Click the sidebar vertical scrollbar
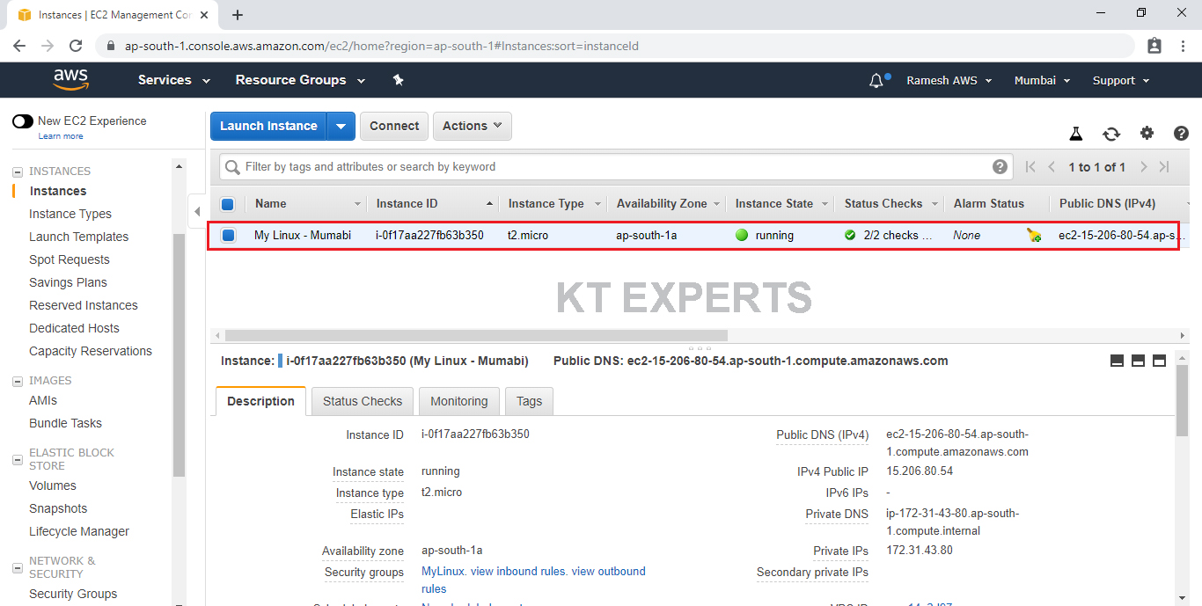The image size is (1202, 606). click(180, 354)
